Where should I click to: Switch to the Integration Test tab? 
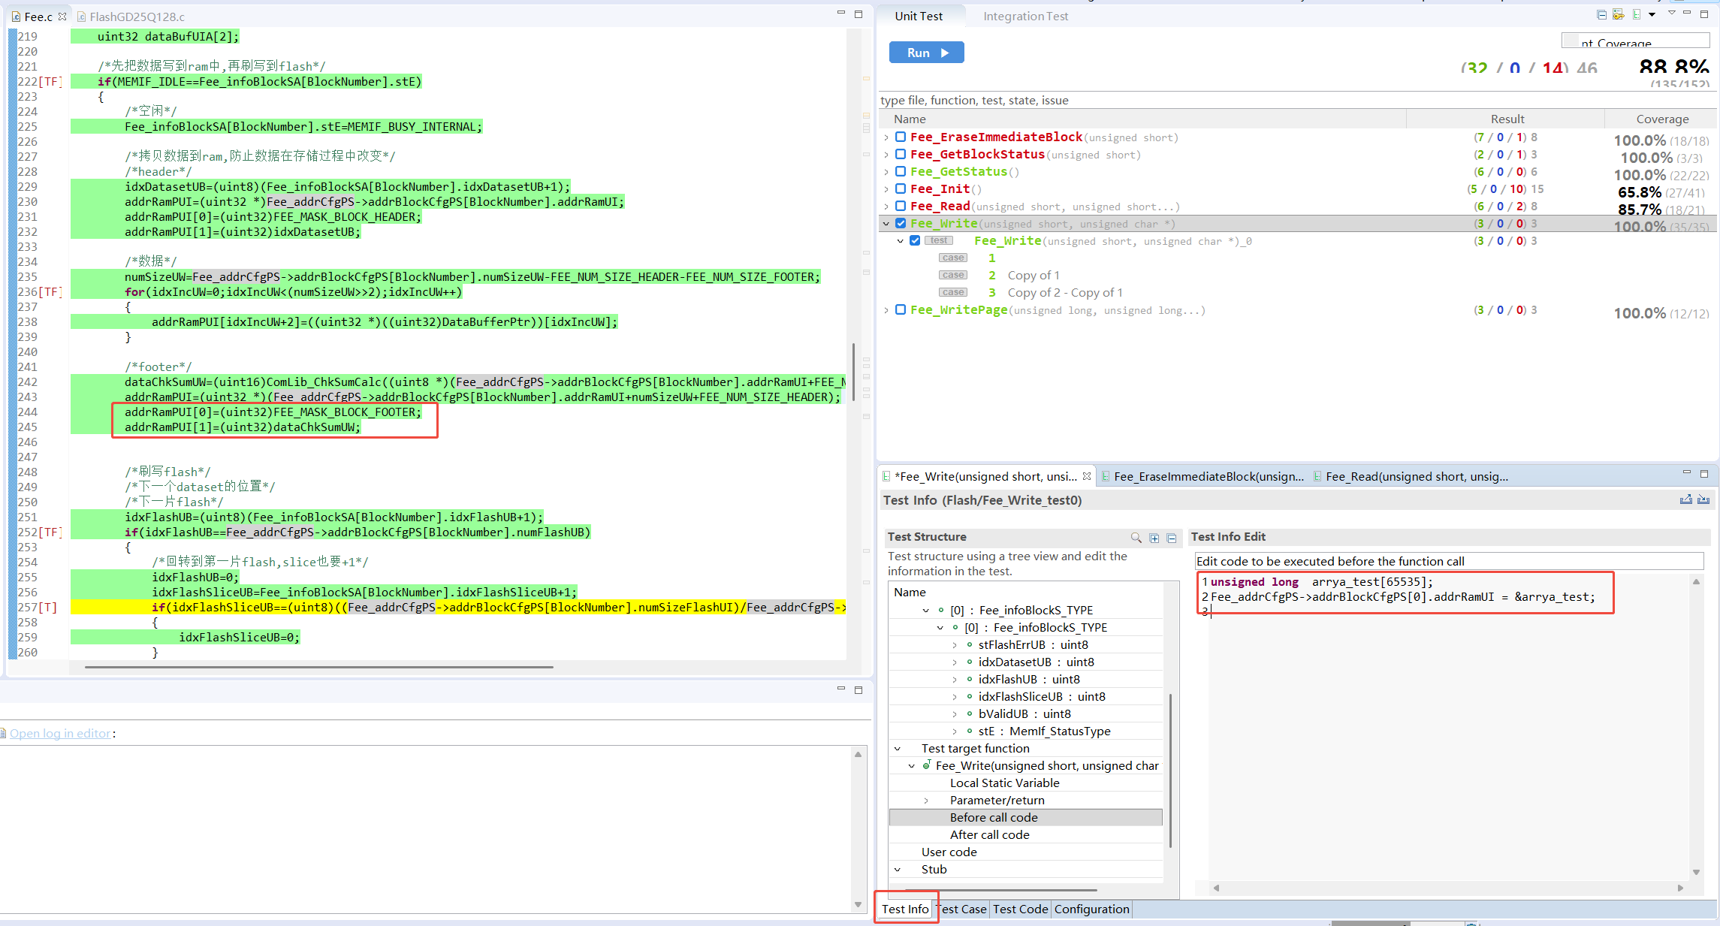(1025, 16)
